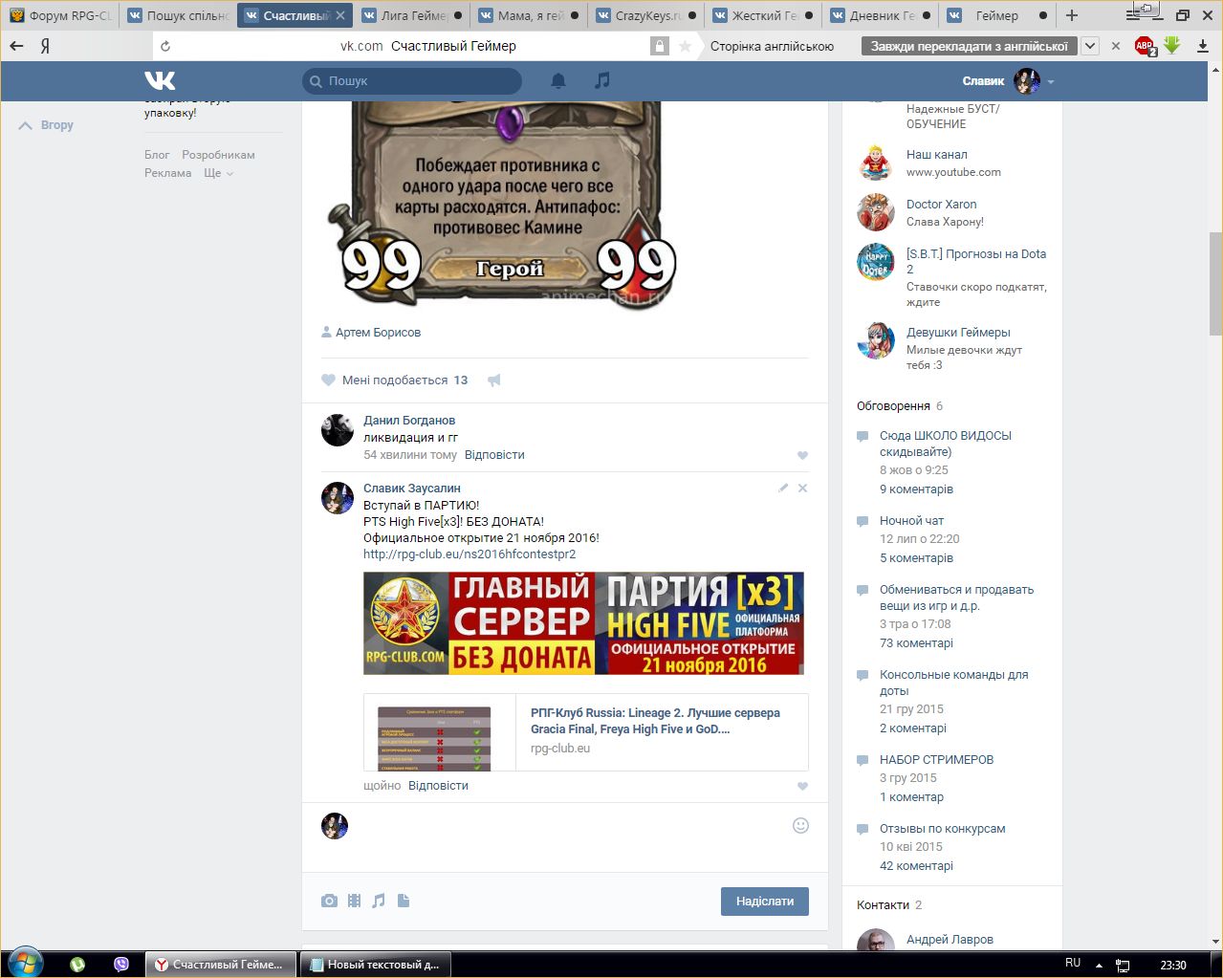Like Данил Богданов's comment

click(x=802, y=455)
